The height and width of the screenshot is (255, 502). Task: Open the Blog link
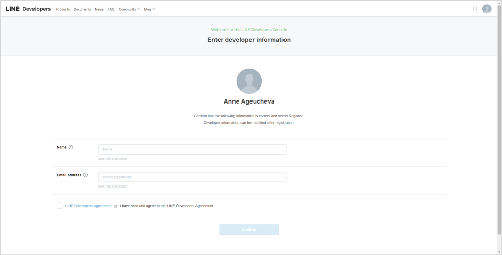pos(149,9)
